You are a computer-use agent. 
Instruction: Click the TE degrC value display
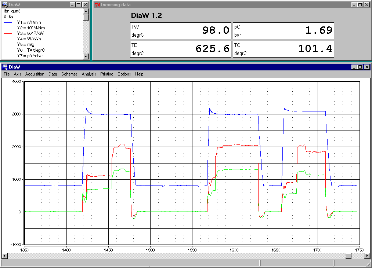click(181, 49)
